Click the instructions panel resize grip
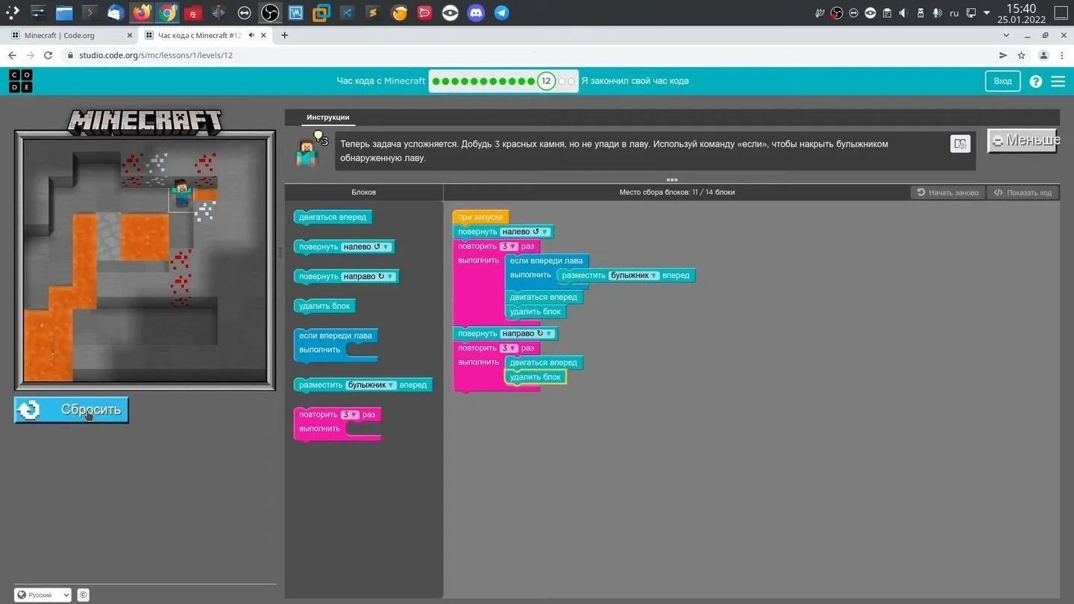The height and width of the screenshot is (604, 1074). tap(672, 180)
